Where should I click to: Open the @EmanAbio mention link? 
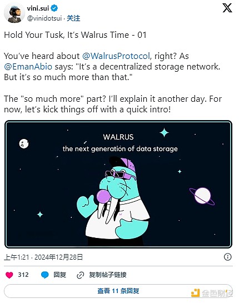tap(28, 67)
